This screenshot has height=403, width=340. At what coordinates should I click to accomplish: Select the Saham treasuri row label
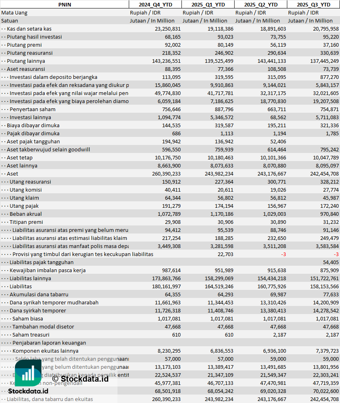point(31,335)
